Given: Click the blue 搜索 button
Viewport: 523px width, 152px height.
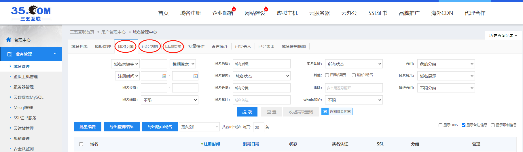Looking at the screenshot, I should tap(247, 112).
